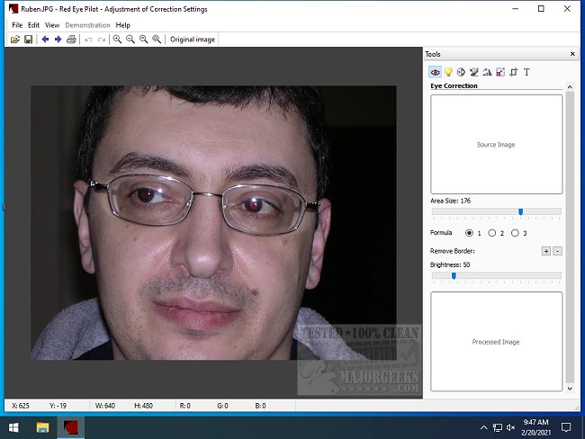Click the Save floppy disk icon

(29, 40)
